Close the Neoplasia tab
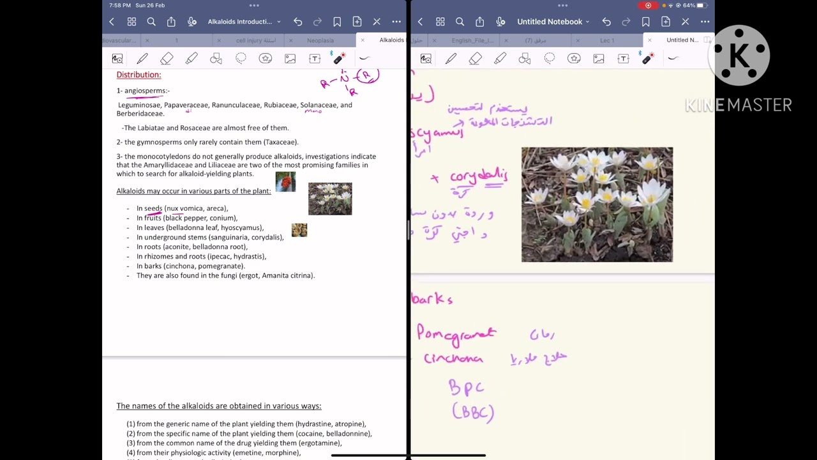 290,40
